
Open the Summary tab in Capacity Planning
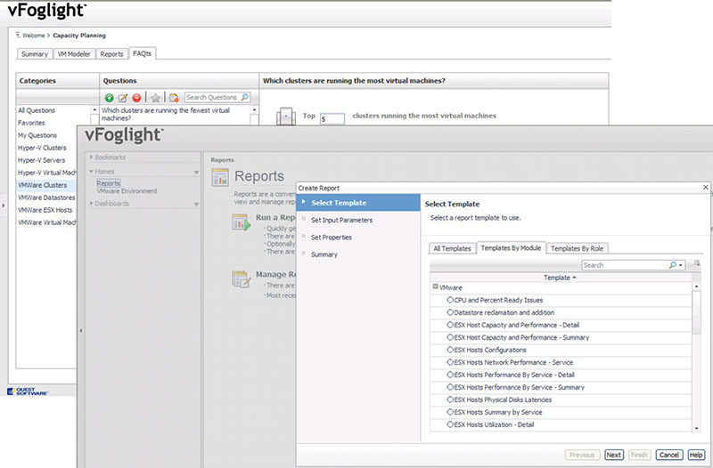pyautogui.click(x=35, y=54)
